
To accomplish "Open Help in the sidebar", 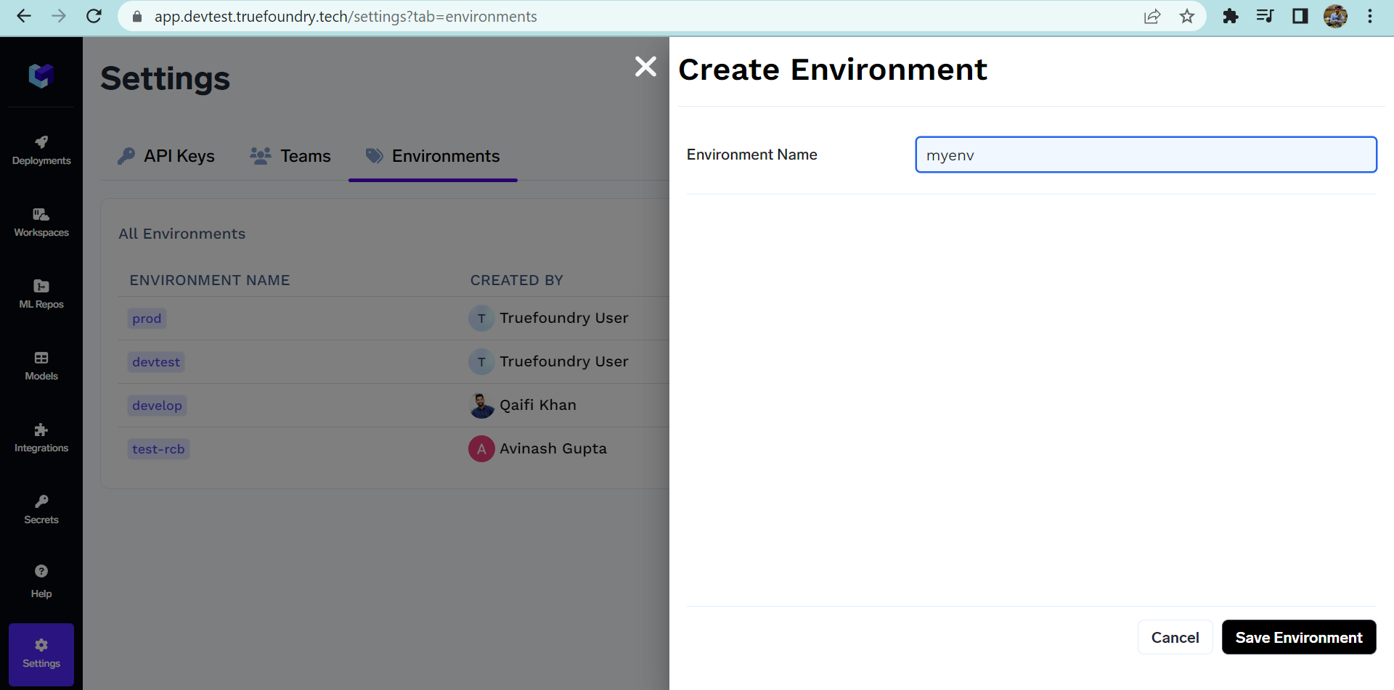I will coord(41,582).
